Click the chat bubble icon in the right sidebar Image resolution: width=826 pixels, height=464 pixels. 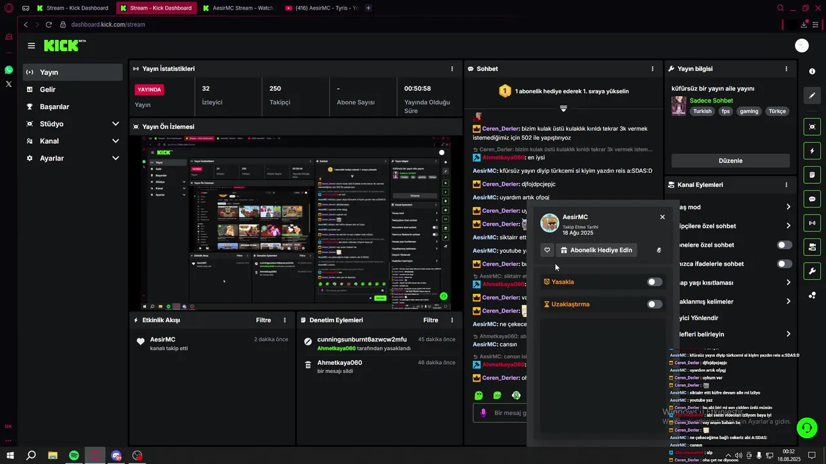pos(812,199)
